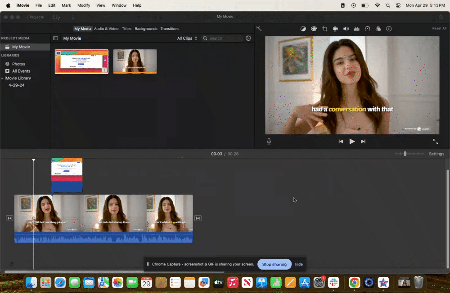Click the voiceover microphone icon

pyautogui.click(x=269, y=142)
